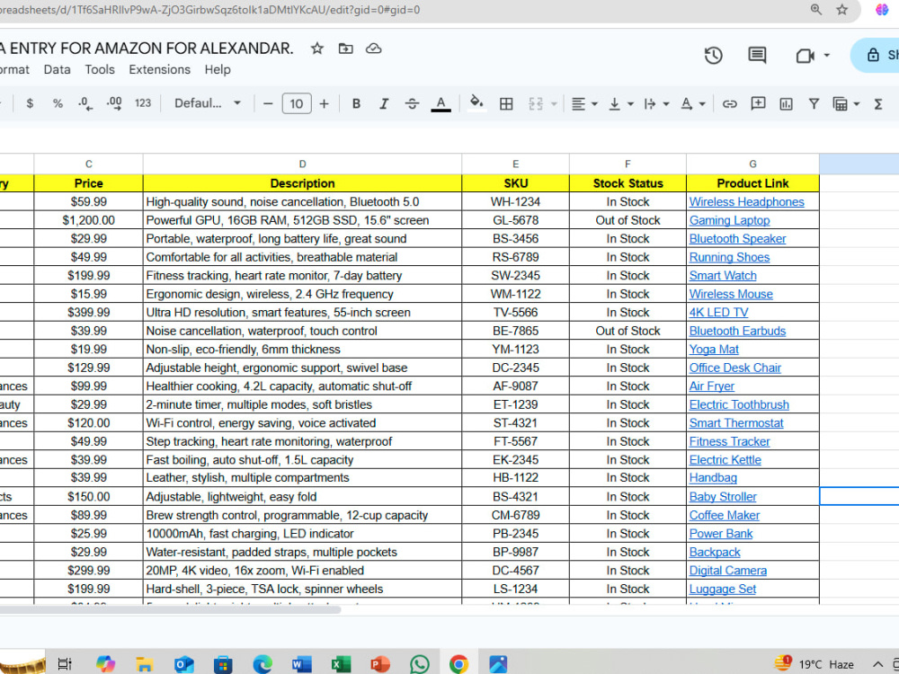The image size is (899, 674).
Task: Open Outlook from the taskbar
Action: 184,664
